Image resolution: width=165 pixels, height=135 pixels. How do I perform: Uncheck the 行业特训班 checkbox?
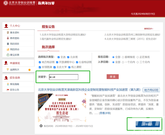(77, 62)
